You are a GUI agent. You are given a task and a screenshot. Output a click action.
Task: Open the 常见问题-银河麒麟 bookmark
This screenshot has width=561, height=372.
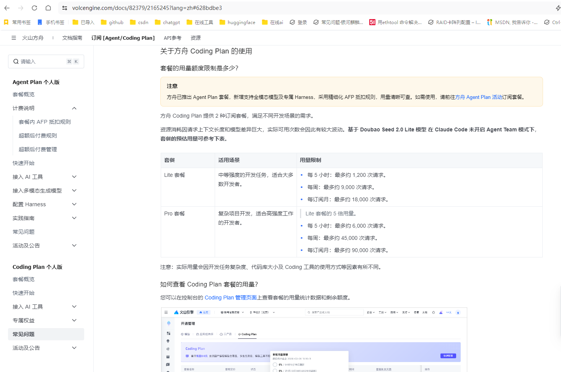tap(338, 22)
